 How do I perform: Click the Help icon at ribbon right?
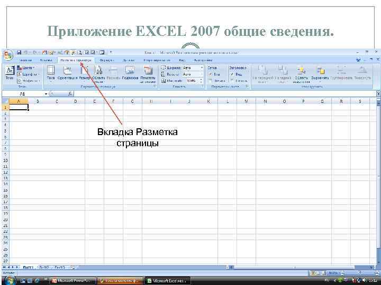(x=358, y=60)
